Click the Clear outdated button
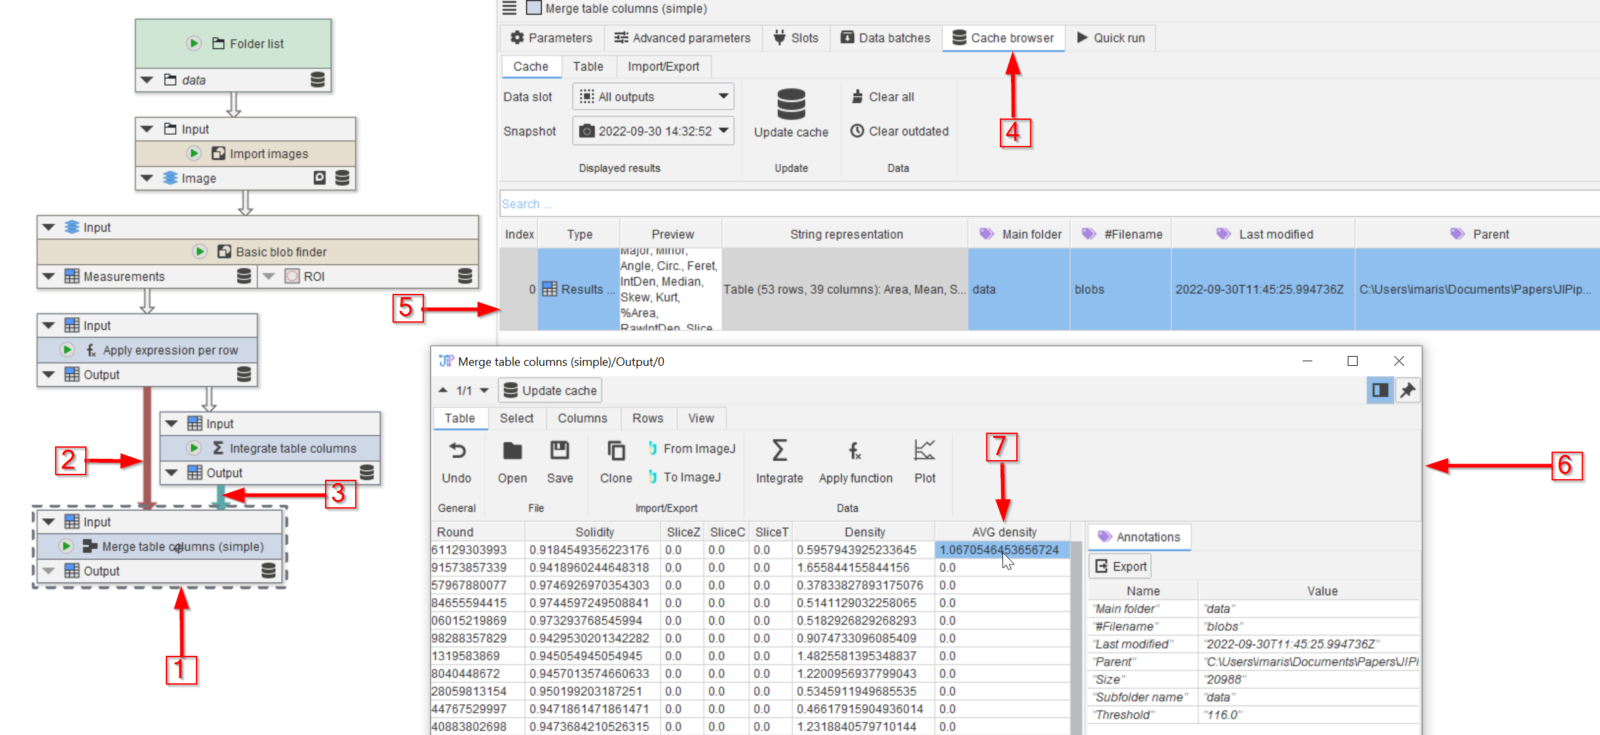The width and height of the screenshot is (1600, 735). [900, 131]
